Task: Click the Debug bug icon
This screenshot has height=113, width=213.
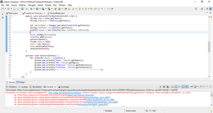Action: [31, 9]
